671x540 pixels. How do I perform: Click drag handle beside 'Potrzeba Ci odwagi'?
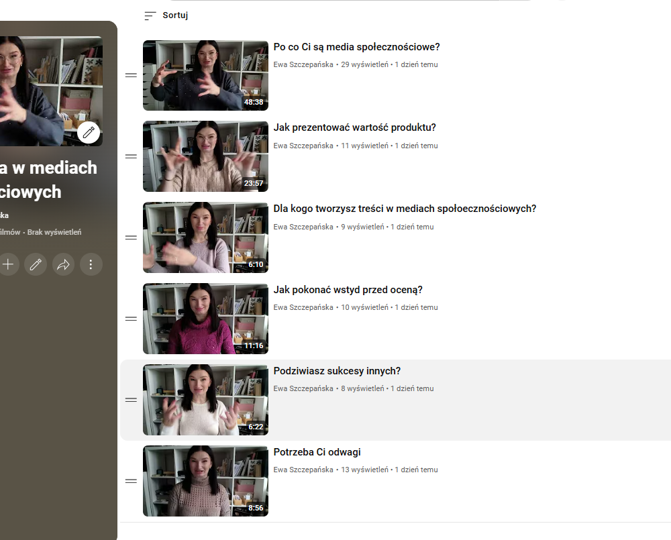point(131,481)
